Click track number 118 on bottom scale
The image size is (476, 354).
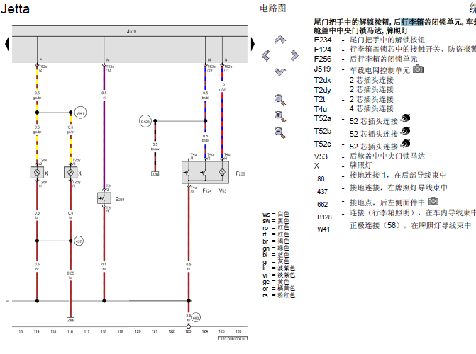pyautogui.click(x=104, y=331)
